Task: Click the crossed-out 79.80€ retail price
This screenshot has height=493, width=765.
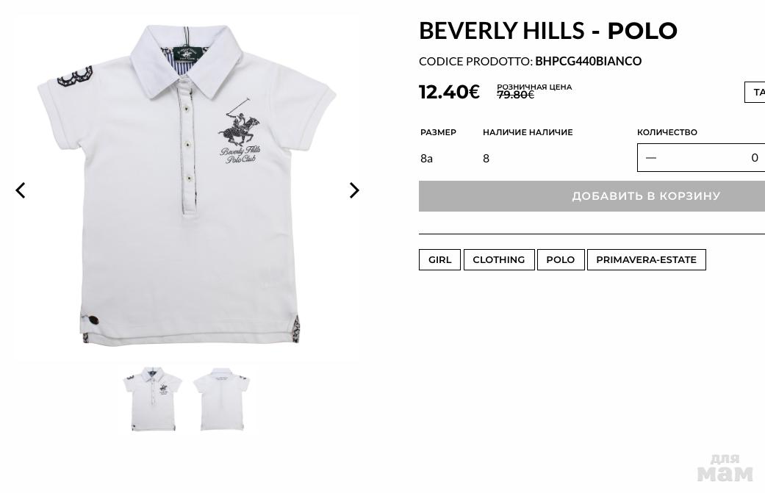Action: click(516, 95)
